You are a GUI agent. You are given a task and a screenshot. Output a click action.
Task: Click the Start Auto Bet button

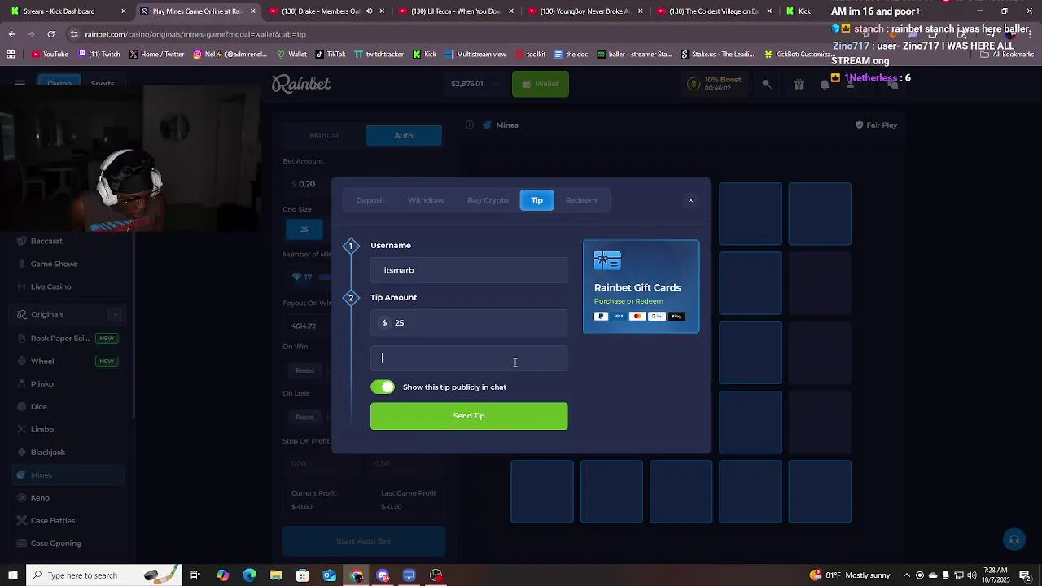[x=364, y=541]
